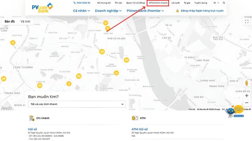This screenshot has height=141, width=252.
Task: Click the padlock icon beside login
Action: (x=177, y=11)
